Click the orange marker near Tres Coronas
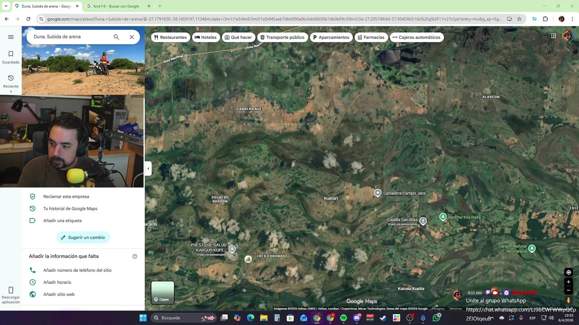The width and height of the screenshot is (579, 325). coord(248,259)
